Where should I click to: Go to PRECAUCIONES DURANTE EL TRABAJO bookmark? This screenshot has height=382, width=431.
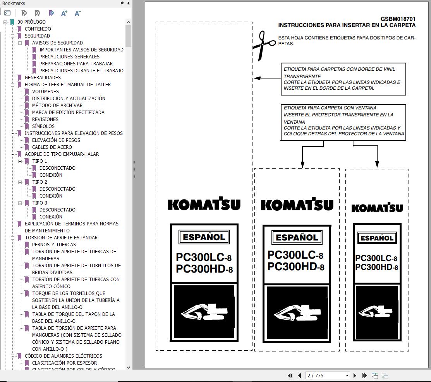(81, 70)
